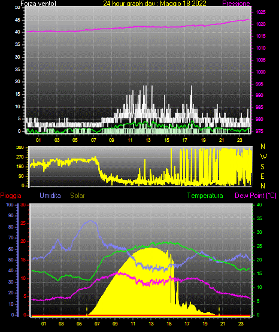Click the 90 value on wind direction axis
Image resolution: width=279 pixels, height=332 pixels.
(x=21, y=176)
